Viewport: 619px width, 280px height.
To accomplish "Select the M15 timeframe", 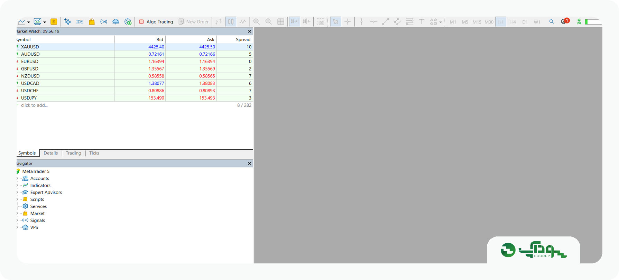I will point(477,22).
